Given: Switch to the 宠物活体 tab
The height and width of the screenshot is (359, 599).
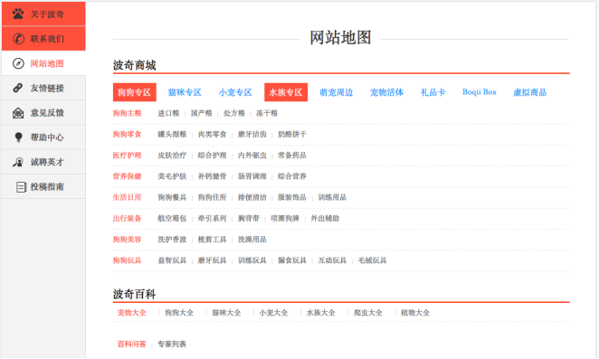Looking at the screenshot, I should tap(386, 92).
